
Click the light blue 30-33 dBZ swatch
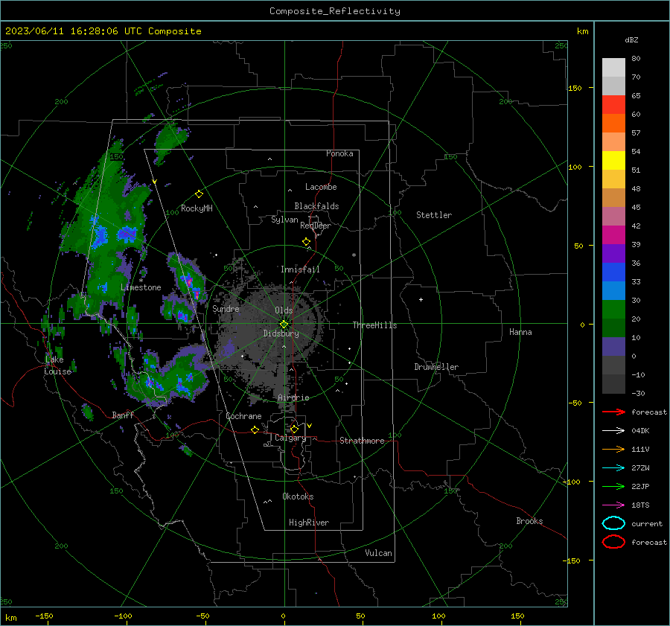click(613, 291)
